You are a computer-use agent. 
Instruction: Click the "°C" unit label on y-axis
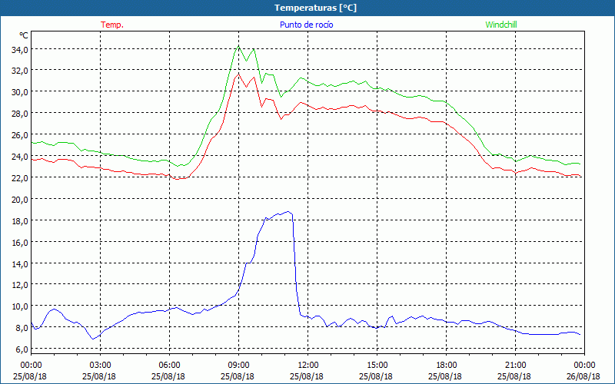coord(24,35)
